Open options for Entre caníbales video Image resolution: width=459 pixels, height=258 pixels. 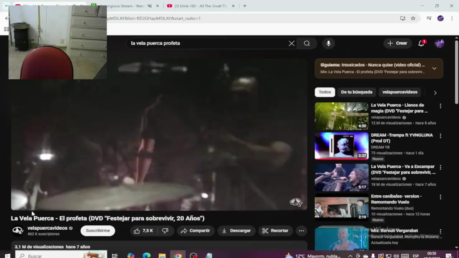(440, 197)
